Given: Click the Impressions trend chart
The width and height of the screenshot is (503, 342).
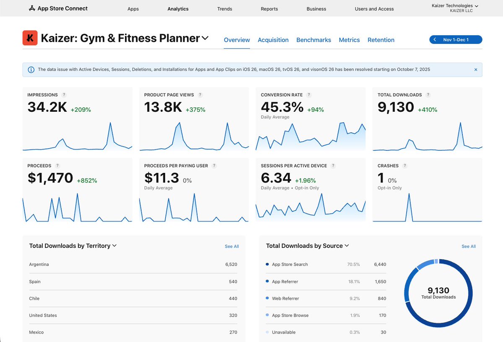Looking at the screenshot, I should point(78,136).
